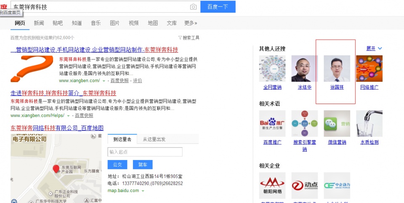Open the 水质检测 text link
This screenshot has height=203, width=404.
pyautogui.click(x=369, y=142)
